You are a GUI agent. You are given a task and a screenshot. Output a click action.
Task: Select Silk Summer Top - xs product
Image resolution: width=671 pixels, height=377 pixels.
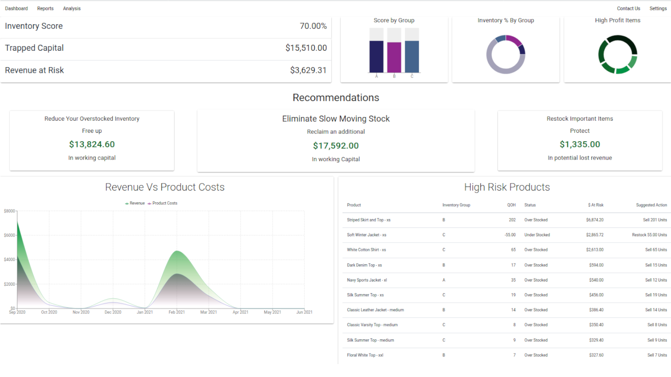pyautogui.click(x=365, y=295)
